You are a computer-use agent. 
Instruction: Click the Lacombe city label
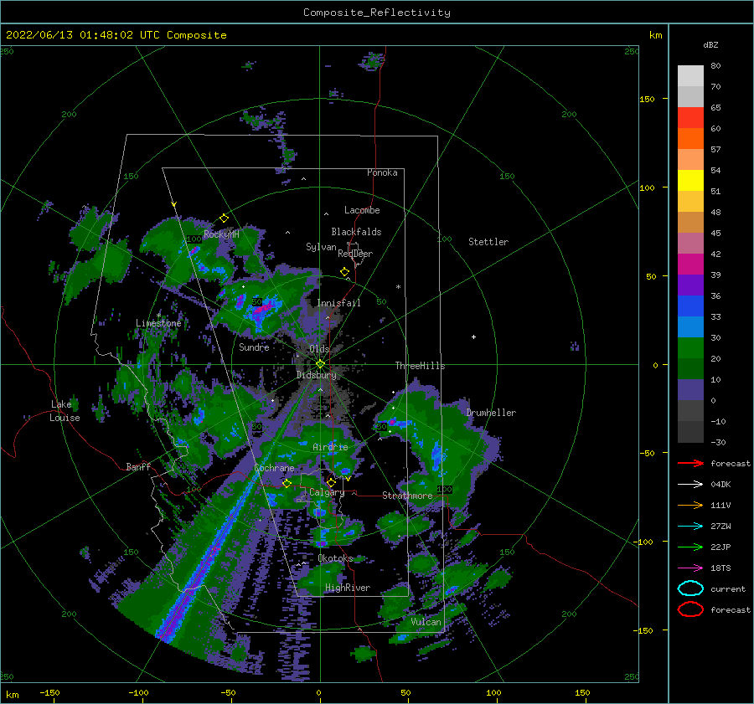pos(362,210)
